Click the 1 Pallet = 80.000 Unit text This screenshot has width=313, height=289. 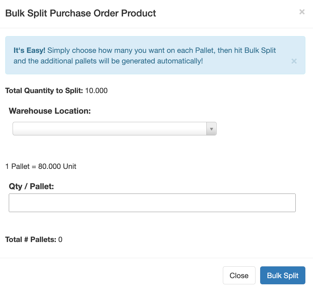pos(41,166)
